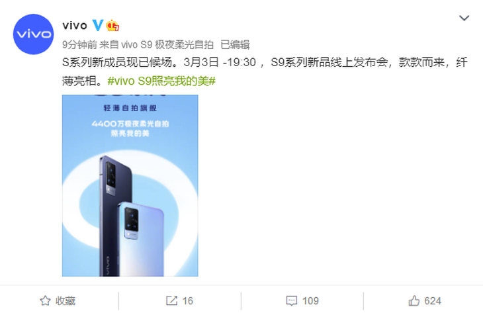Open the vivo S9 poster image thumbnail
483x315 pixels.
(130, 185)
